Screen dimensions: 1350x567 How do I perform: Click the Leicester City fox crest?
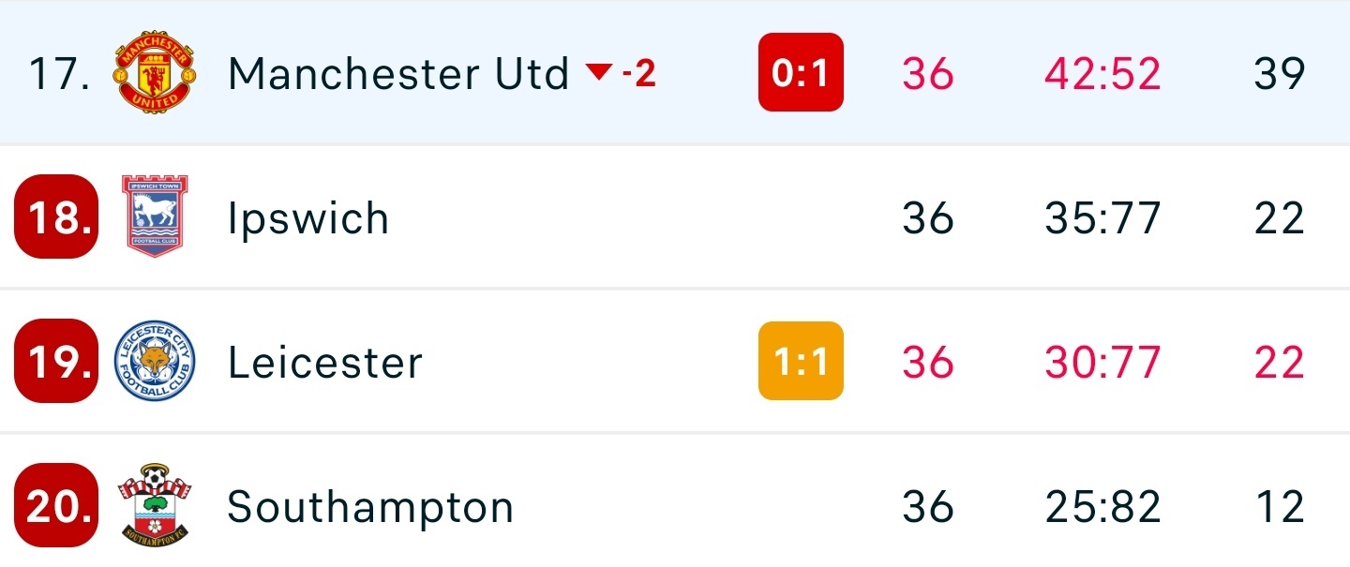(x=155, y=362)
